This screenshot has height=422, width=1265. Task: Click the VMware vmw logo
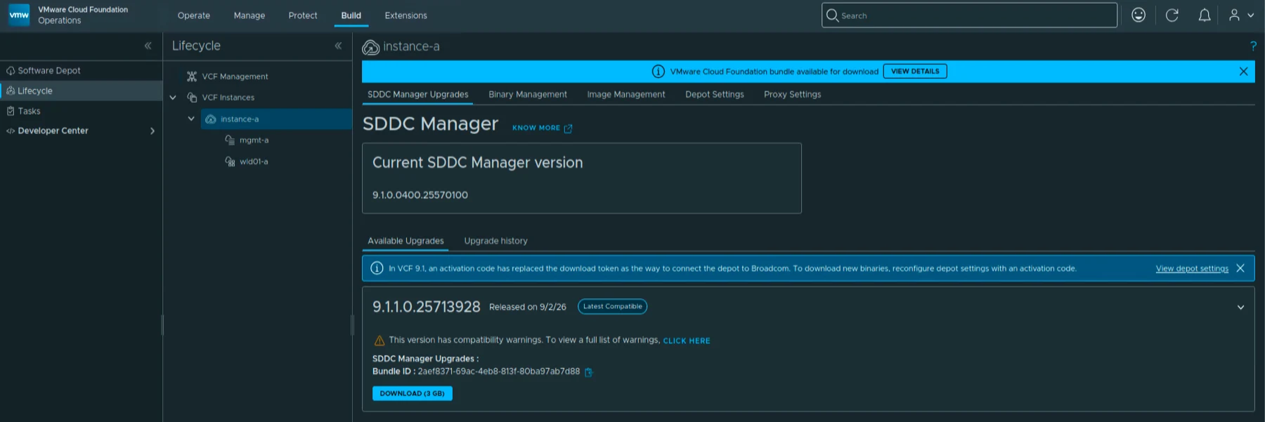click(x=19, y=15)
